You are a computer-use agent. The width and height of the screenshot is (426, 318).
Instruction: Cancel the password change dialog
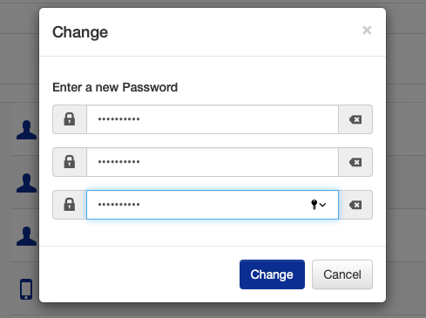tap(342, 274)
